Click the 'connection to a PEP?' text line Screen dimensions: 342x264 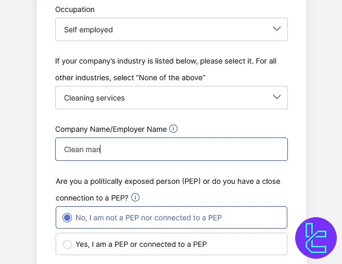(92, 198)
